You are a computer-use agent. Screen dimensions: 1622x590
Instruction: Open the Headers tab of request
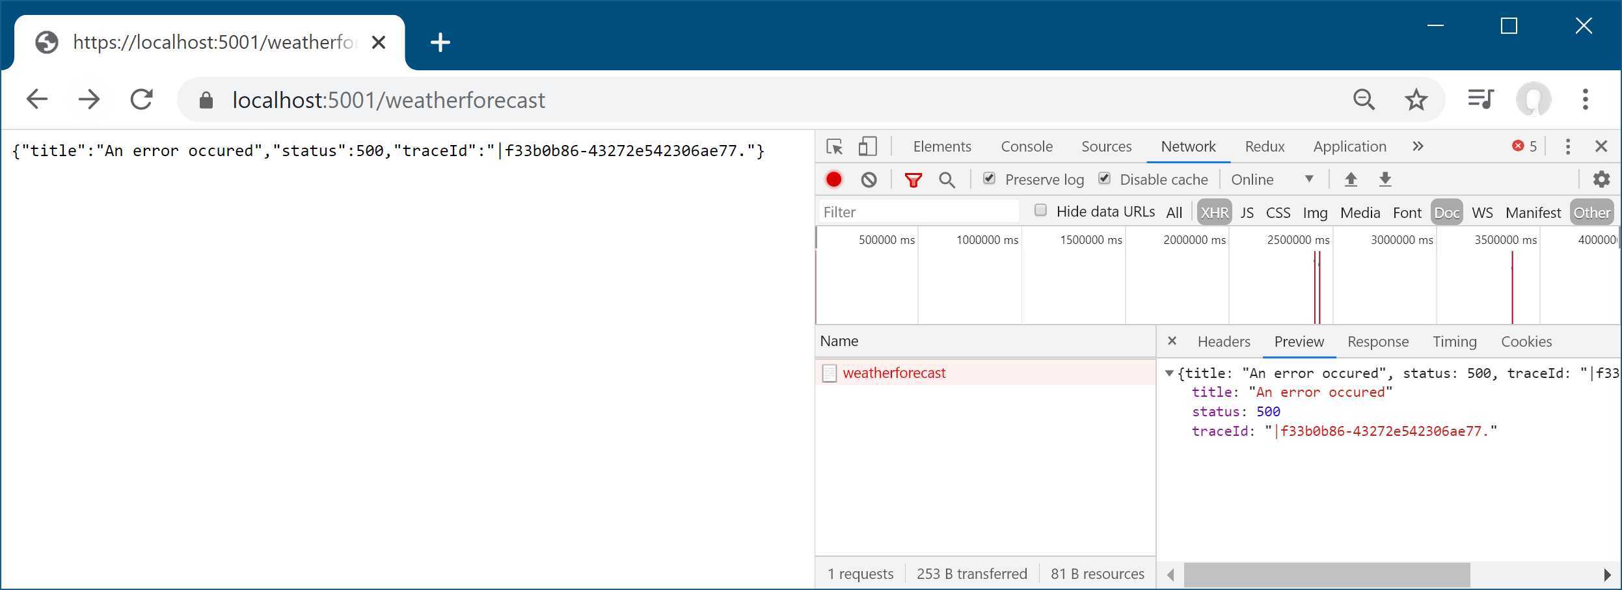[1224, 342]
